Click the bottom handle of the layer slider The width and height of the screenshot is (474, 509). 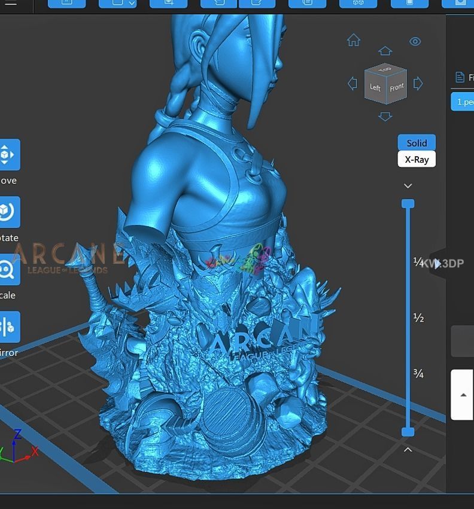point(408,432)
